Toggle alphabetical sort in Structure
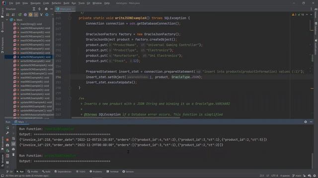 point(13,14)
